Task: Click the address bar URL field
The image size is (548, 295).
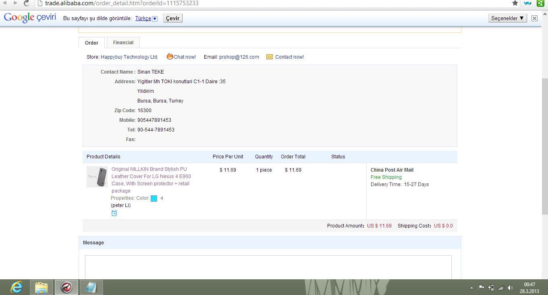Action: click(274, 3)
